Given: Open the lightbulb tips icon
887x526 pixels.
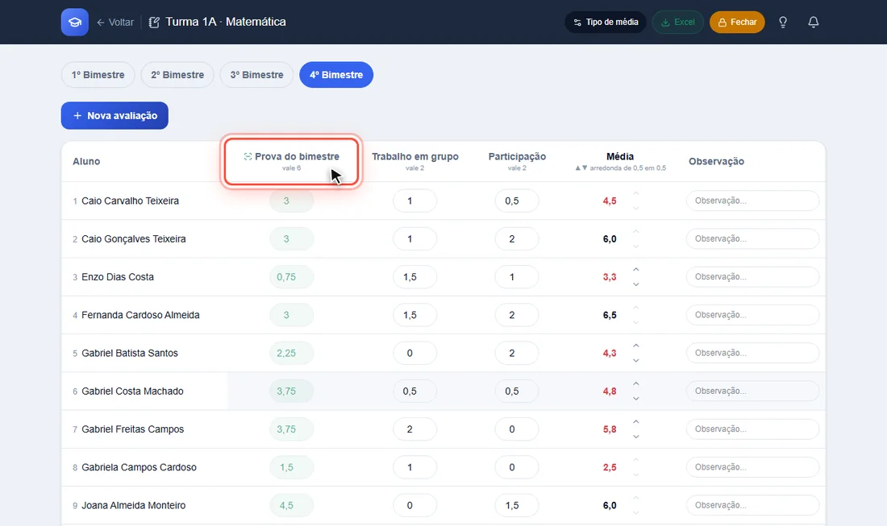Looking at the screenshot, I should 783,22.
